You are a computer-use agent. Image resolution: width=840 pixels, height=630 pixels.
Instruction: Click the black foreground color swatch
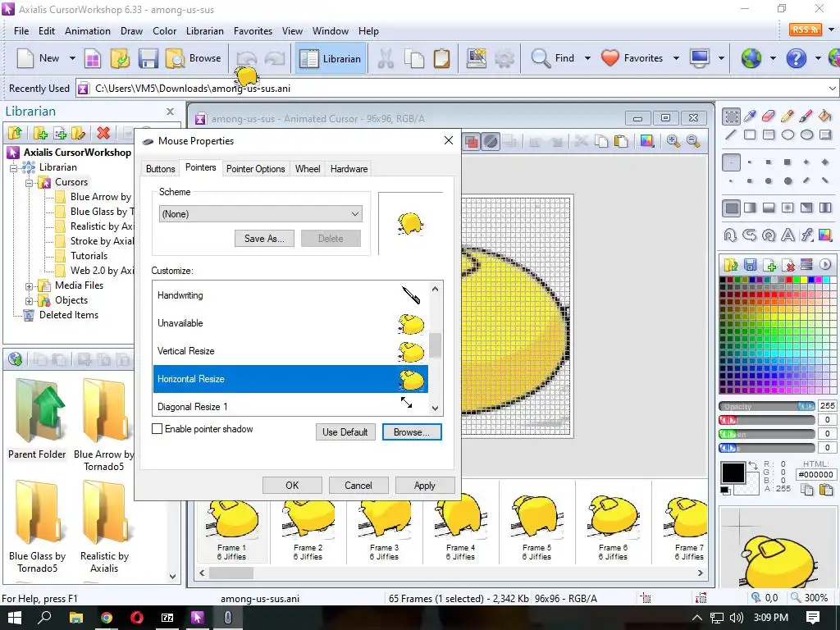[733, 473]
